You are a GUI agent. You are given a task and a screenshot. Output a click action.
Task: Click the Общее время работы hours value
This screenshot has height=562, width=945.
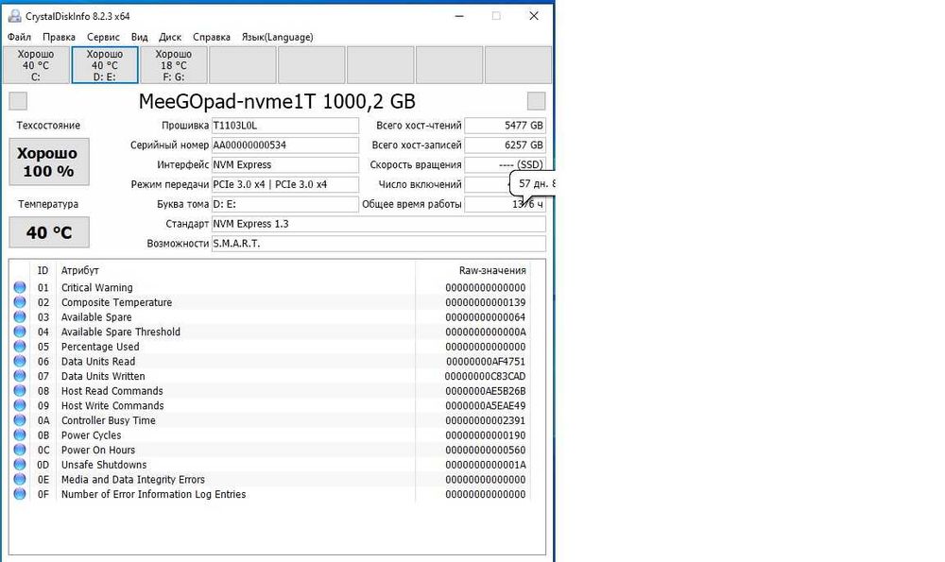pos(505,204)
